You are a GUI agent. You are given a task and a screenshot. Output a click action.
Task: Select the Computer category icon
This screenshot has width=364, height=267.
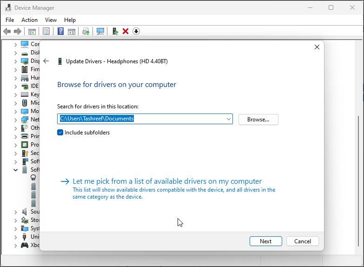(x=25, y=44)
